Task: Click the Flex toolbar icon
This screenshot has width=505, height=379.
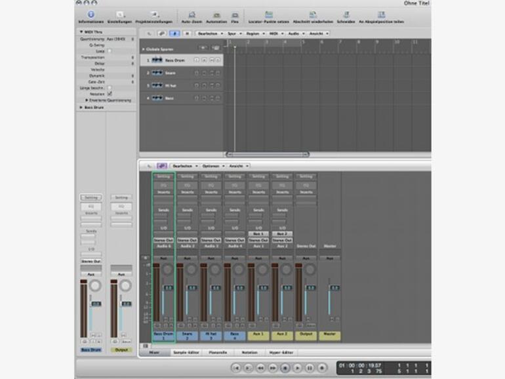Action: tap(235, 14)
